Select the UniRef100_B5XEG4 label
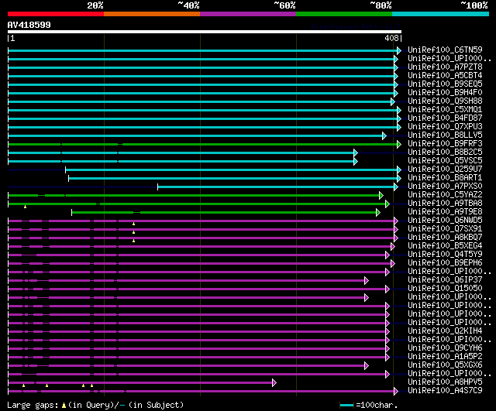This screenshot has height=411, width=496. pos(445,246)
